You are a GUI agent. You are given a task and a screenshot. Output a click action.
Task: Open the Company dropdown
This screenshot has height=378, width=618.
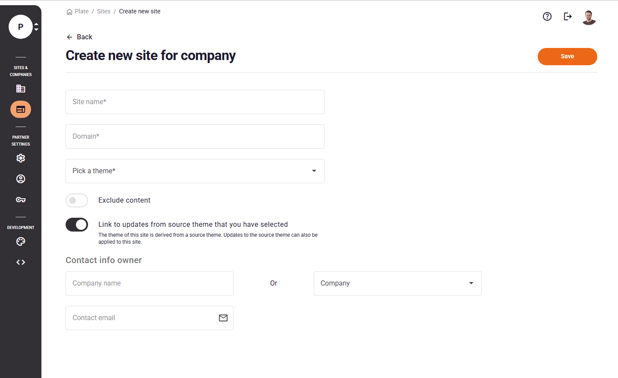tap(397, 283)
